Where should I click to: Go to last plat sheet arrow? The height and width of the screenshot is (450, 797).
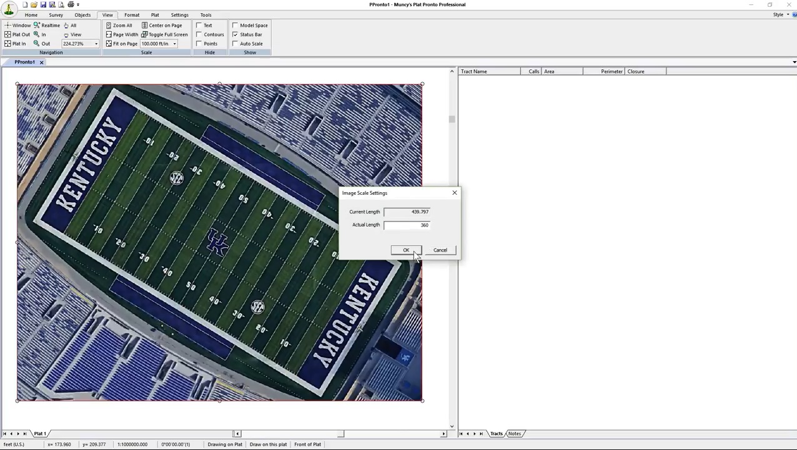[25, 433]
